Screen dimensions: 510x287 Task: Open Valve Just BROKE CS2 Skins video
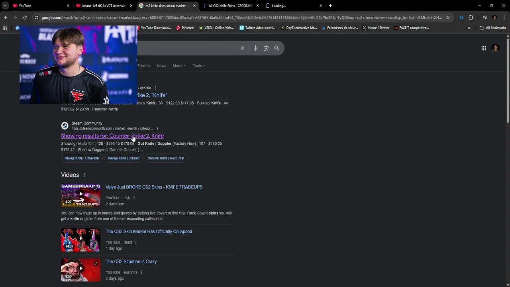point(154,187)
